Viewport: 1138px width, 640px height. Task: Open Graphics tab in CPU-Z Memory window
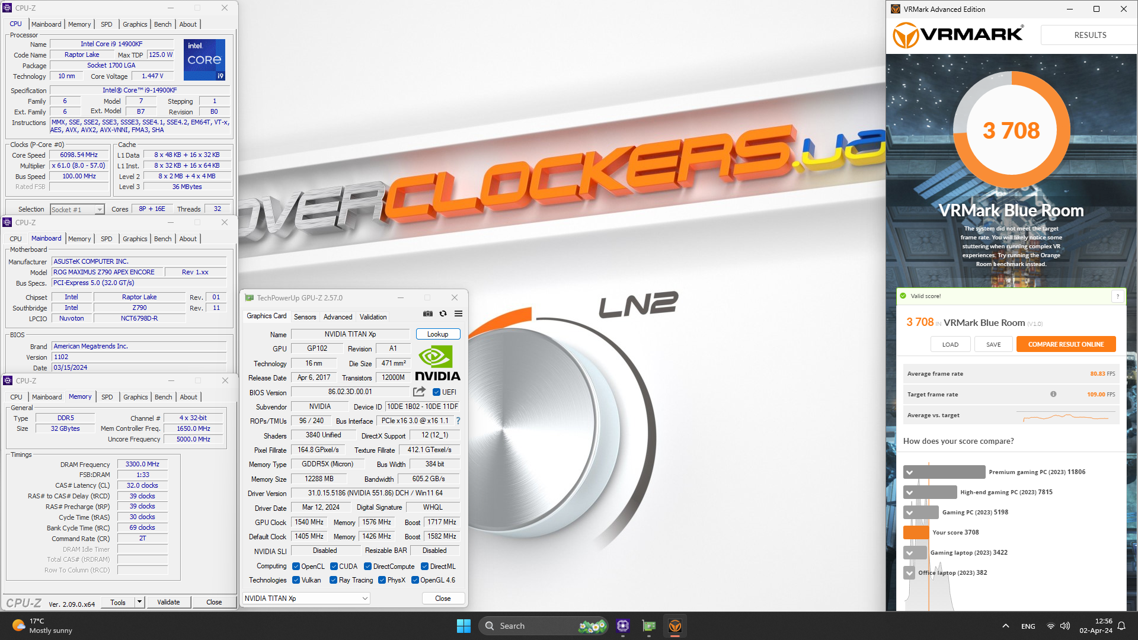pos(136,397)
